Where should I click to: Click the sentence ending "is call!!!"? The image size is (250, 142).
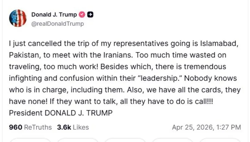click(x=131, y=101)
